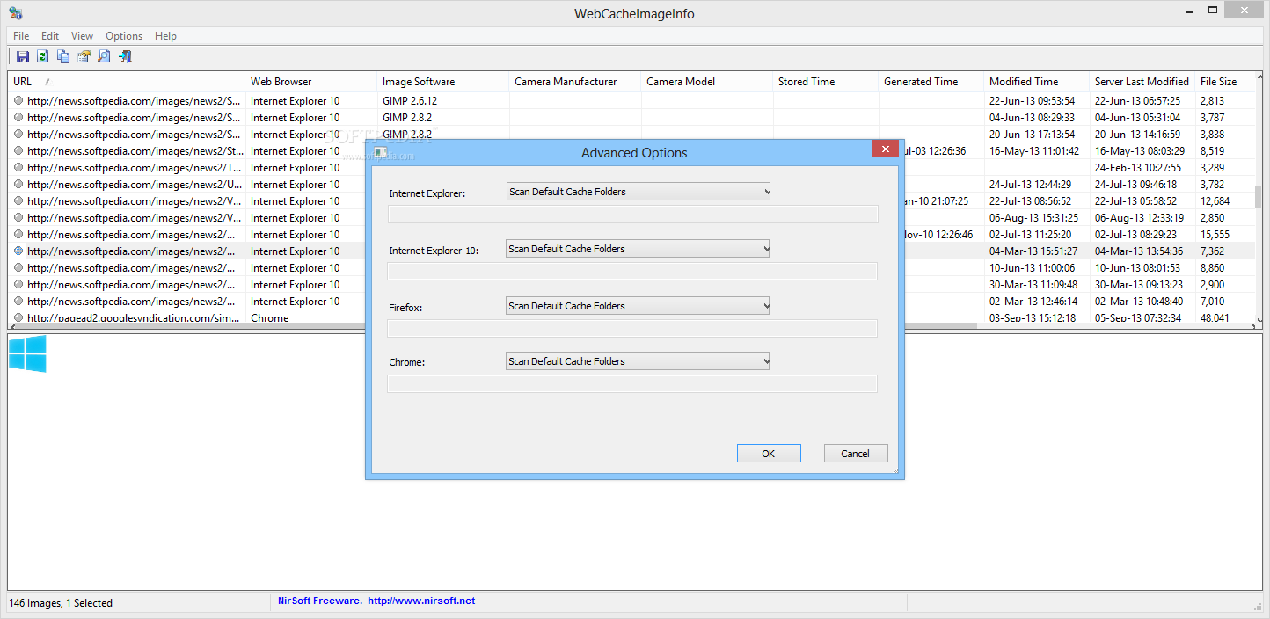This screenshot has height=619, width=1270.
Task: Click Cancel in Advanced Options
Action: point(856,454)
